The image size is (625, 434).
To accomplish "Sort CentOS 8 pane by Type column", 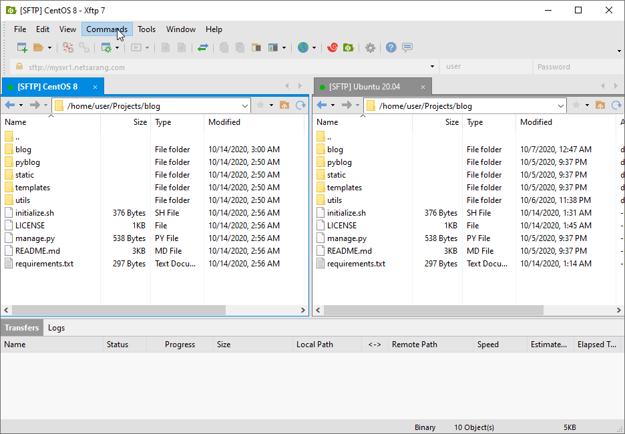I will point(177,122).
